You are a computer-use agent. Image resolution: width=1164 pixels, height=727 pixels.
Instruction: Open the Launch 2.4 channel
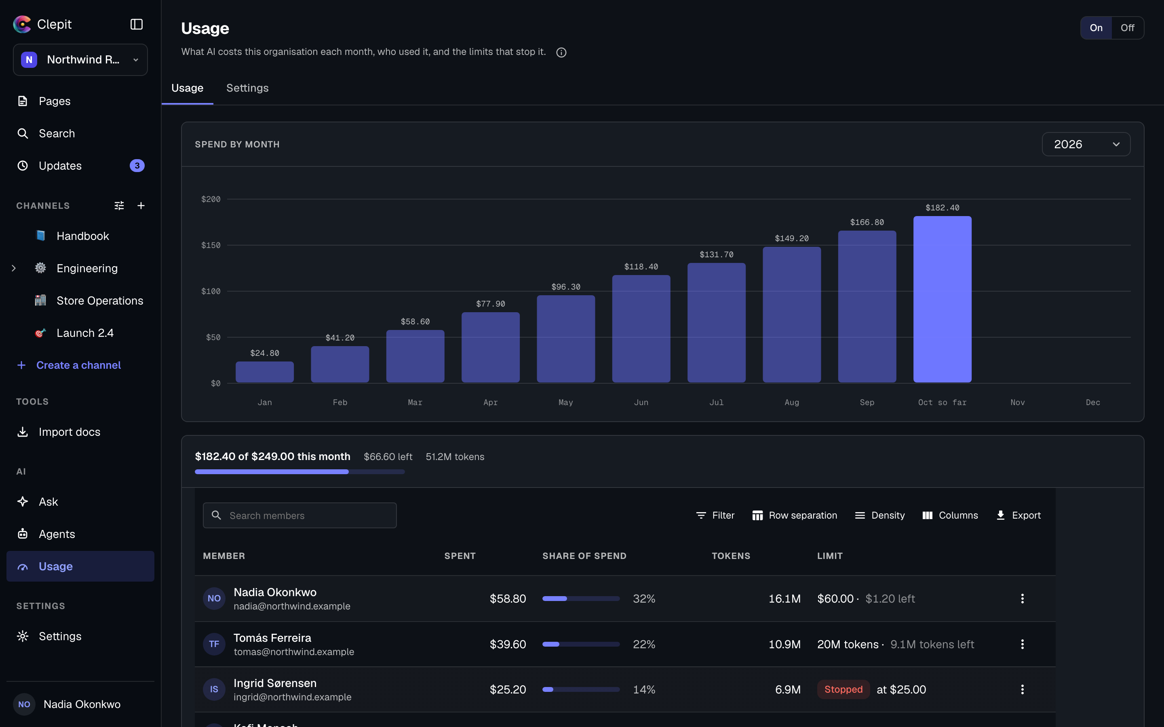click(x=85, y=333)
